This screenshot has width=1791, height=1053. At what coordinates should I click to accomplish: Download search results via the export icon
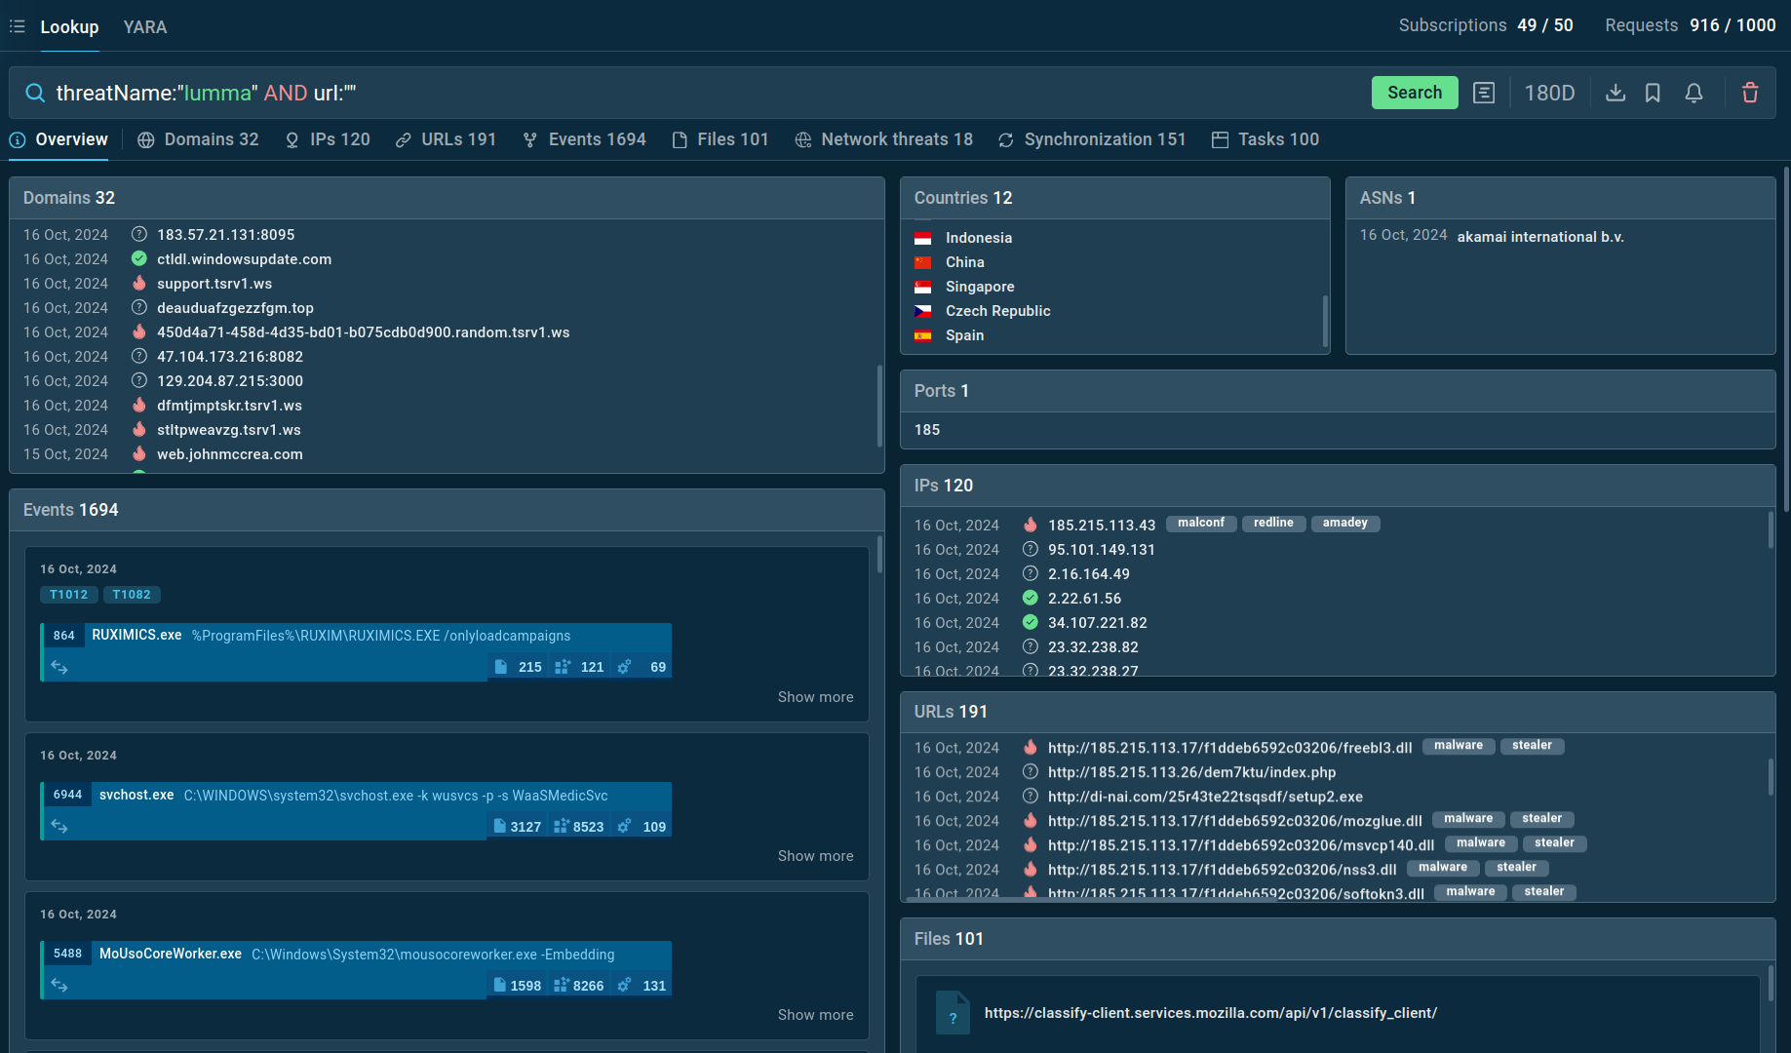tap(1616, 92)
